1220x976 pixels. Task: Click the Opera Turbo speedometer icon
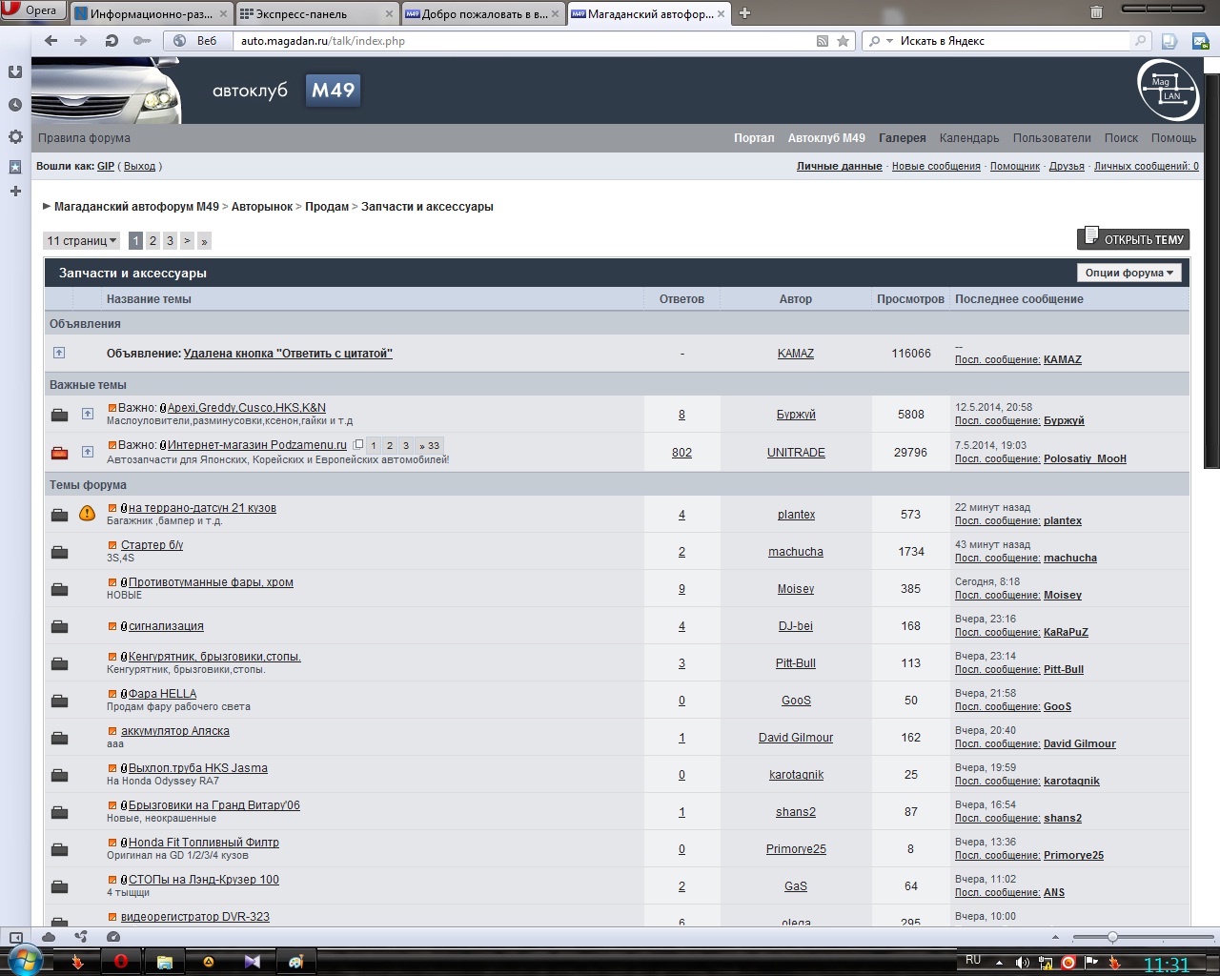point(113,937)
